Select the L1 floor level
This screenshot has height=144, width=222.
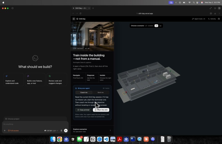tap(160, 26)
